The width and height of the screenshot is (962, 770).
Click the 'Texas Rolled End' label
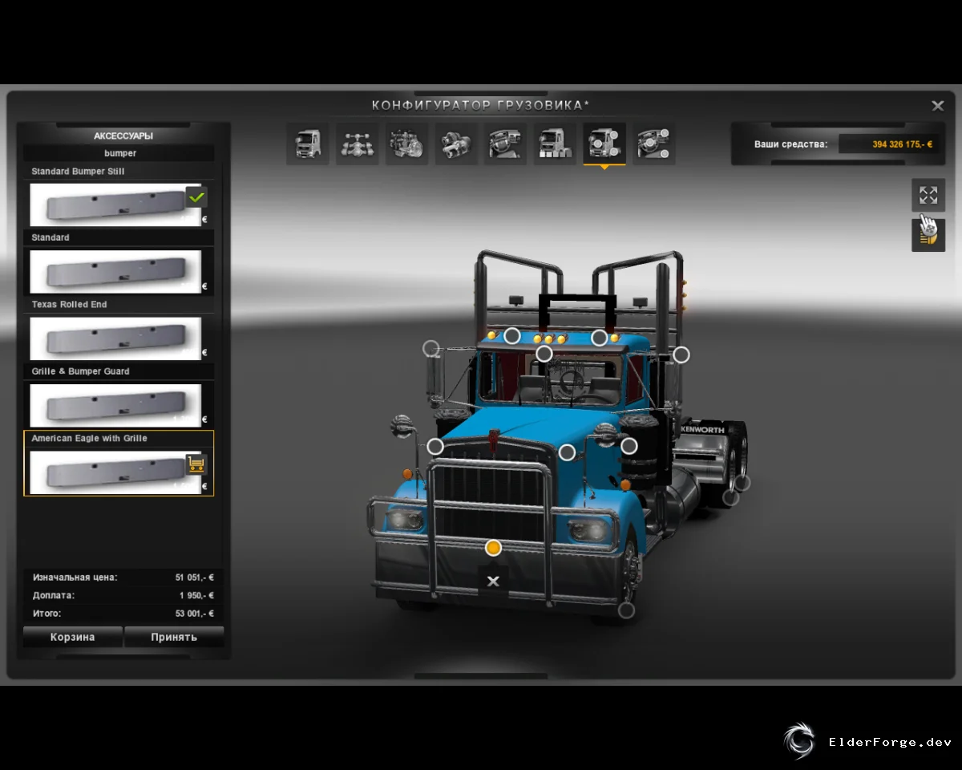pyautogui.click(x=69, y=305)
